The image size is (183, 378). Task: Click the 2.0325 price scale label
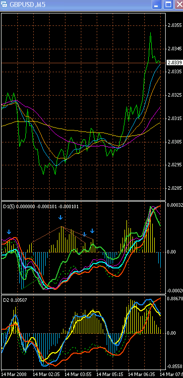coord(175,95)
